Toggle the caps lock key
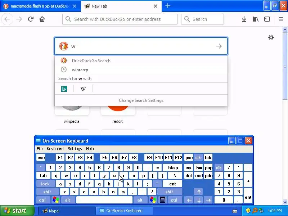 tap(45, 184)
